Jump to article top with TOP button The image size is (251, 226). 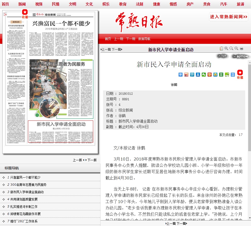222,56
